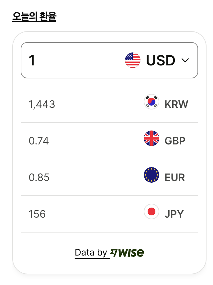Image resolution: width=213 pixels, height=285 pixels.
Task: Click the South Korea flag icon
Action: (x=151, y=102)
